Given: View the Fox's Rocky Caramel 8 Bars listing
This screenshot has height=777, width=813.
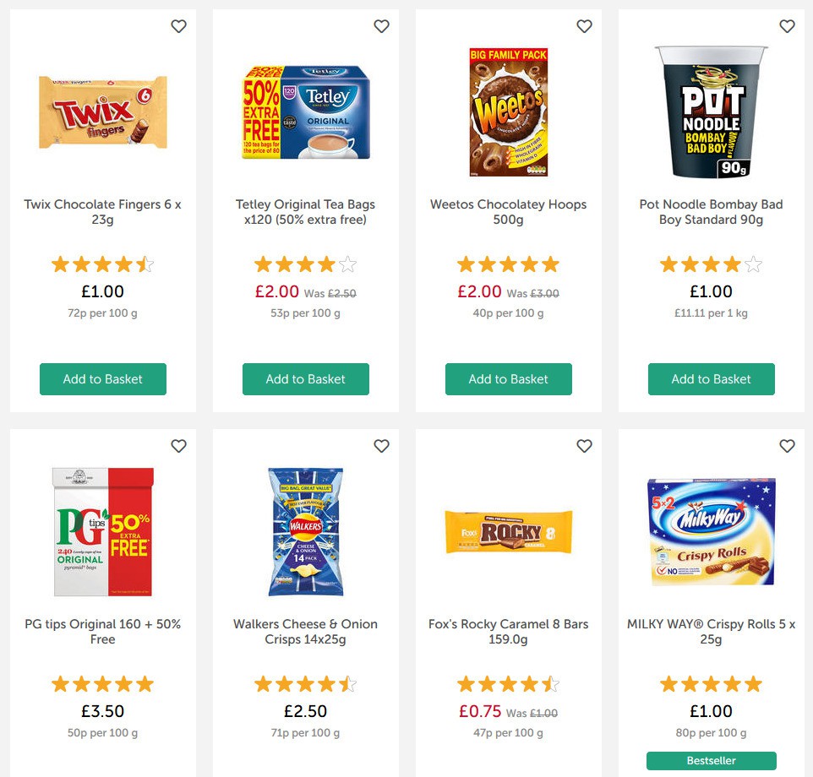Looking at the screenshot, I should pyautogui.click(x=508, y=631).
